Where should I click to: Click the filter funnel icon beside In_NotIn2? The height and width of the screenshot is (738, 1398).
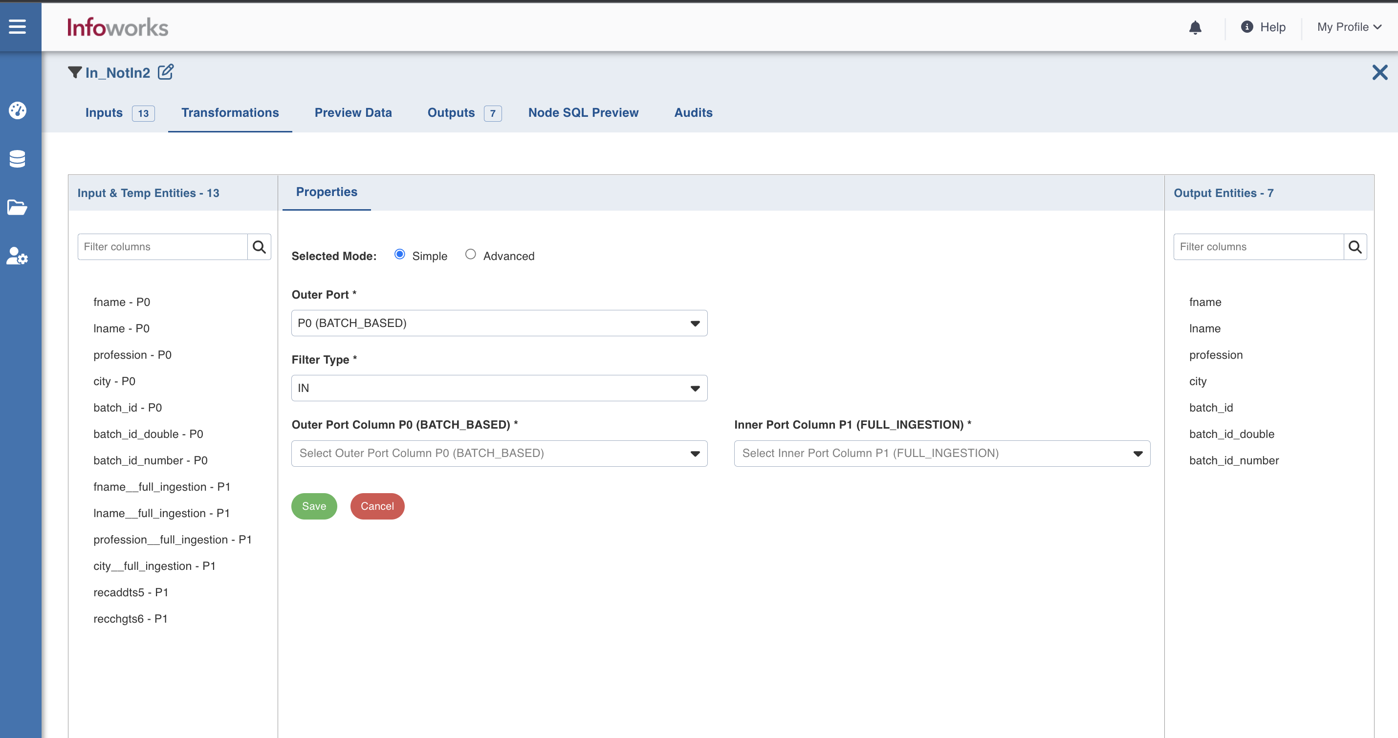click(x=75, y=72)
